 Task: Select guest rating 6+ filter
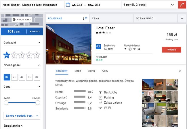click(29, 77)
